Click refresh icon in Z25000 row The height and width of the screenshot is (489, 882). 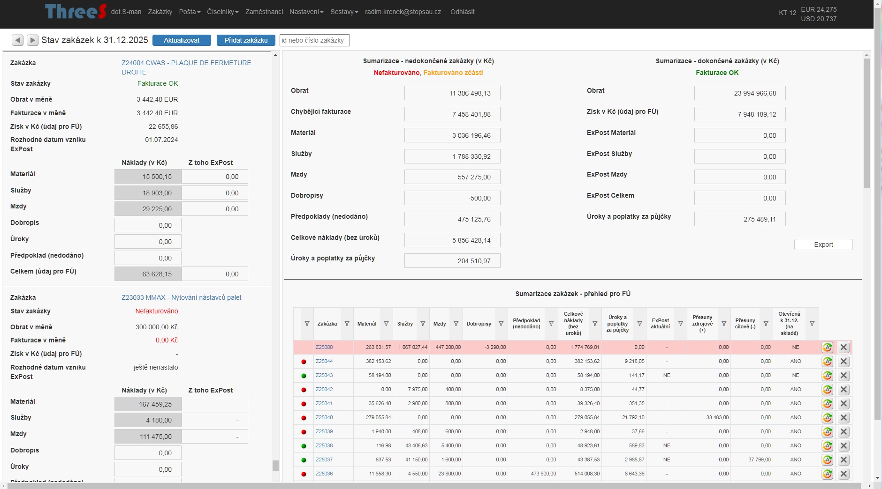[x=827, y=348]
